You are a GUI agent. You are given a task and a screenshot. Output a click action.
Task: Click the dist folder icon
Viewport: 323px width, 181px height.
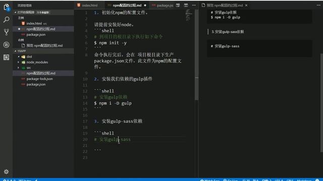coord(24,57)
